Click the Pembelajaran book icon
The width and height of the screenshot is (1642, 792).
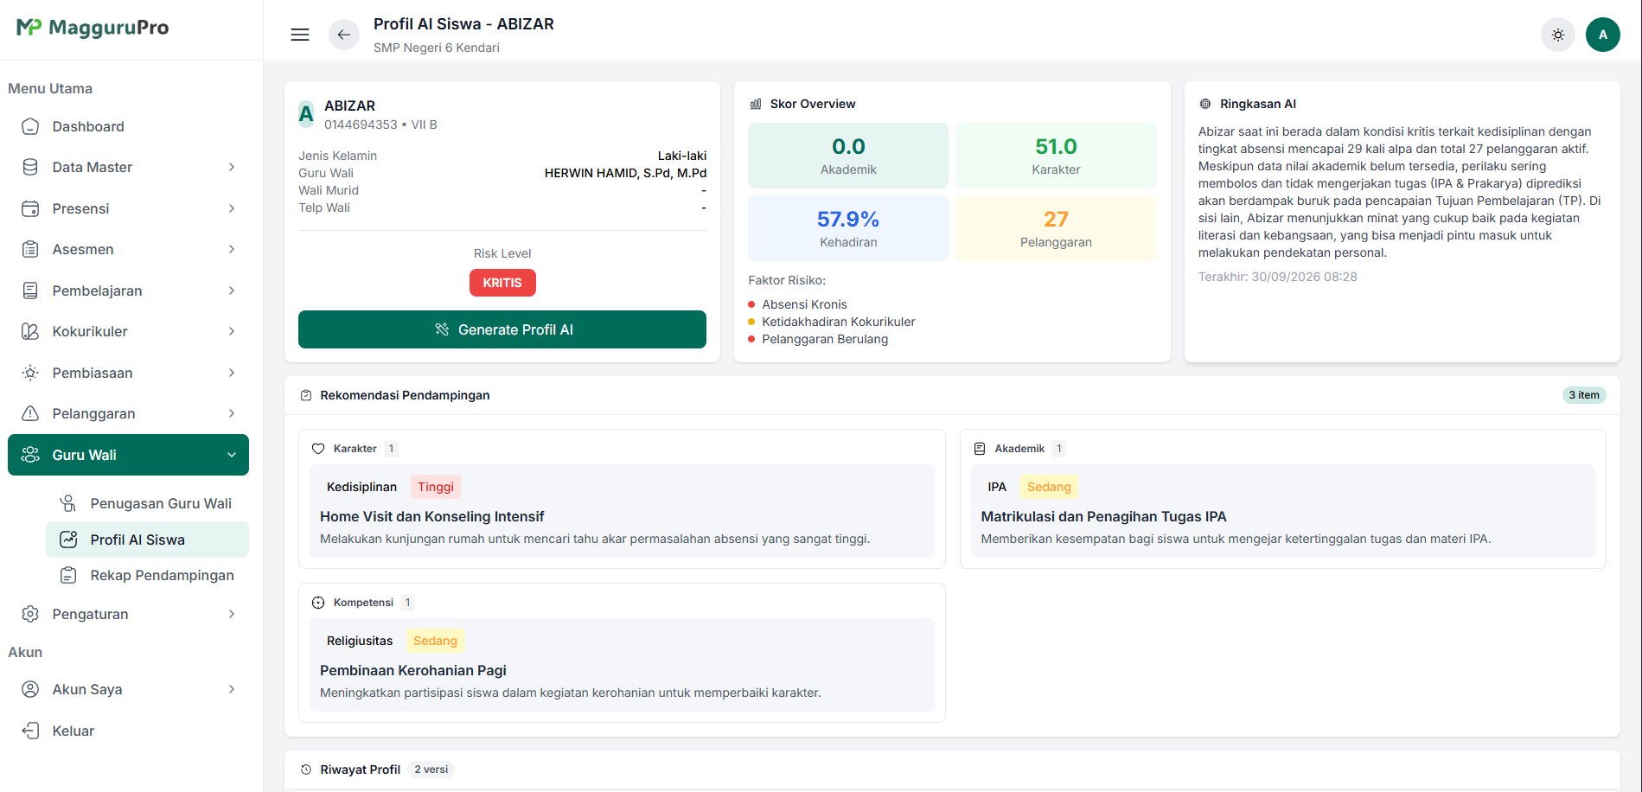[x=30, y=291]
